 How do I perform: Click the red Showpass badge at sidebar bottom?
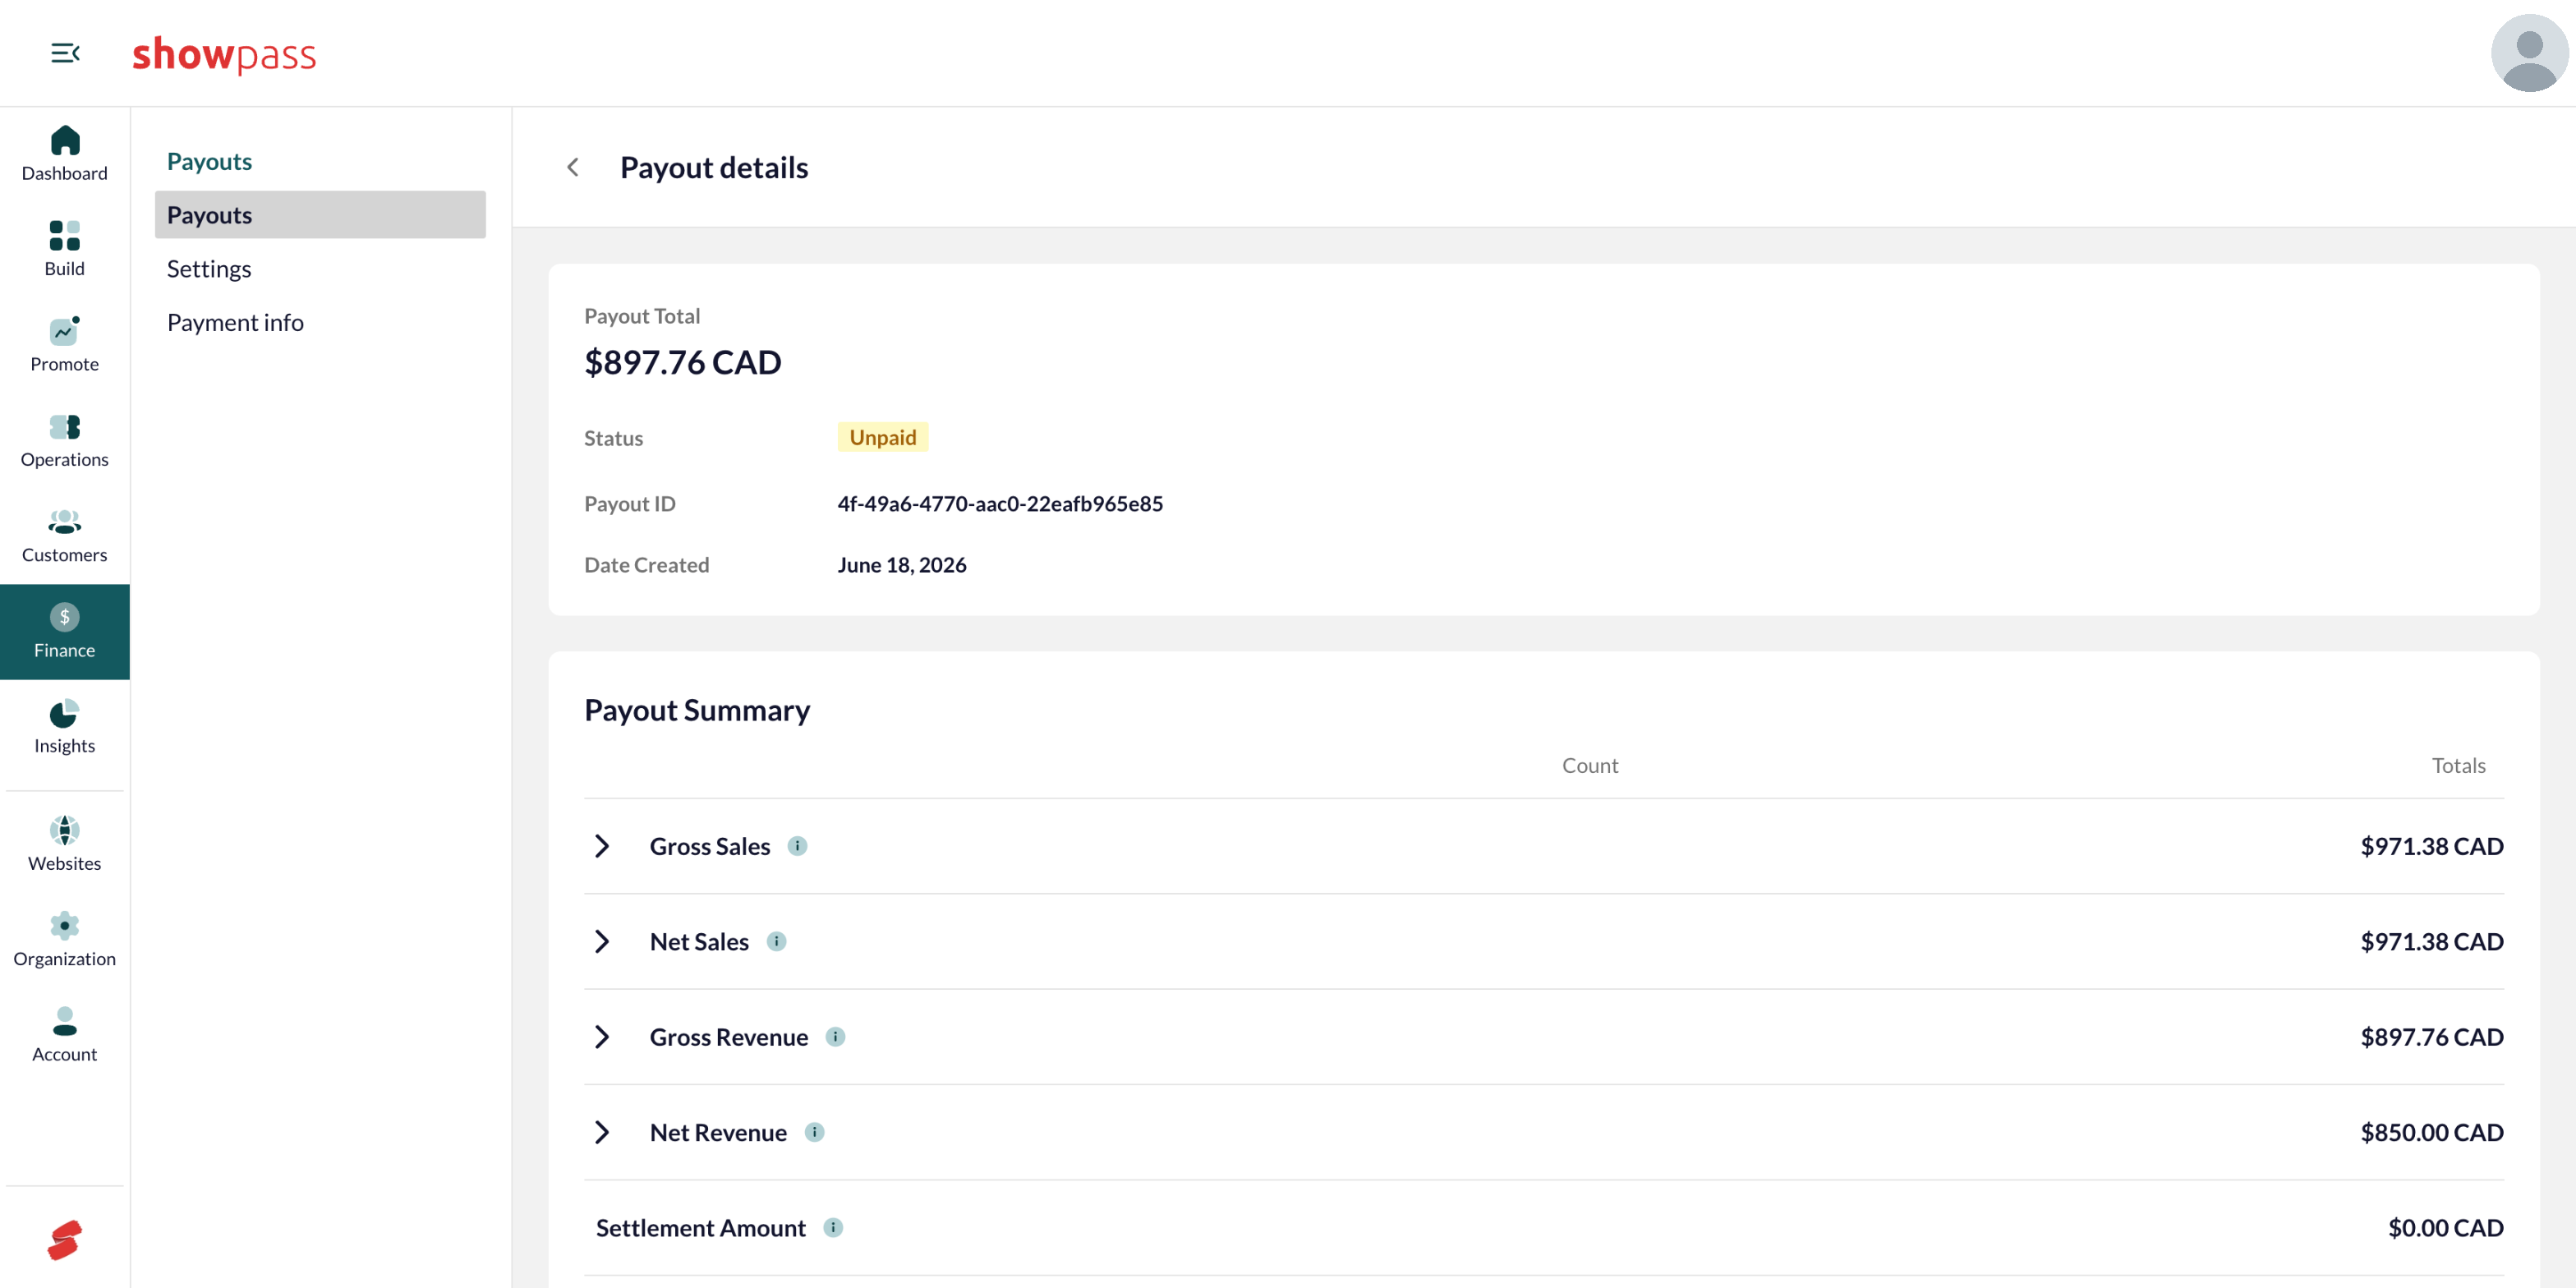(x=64, y=1240)
